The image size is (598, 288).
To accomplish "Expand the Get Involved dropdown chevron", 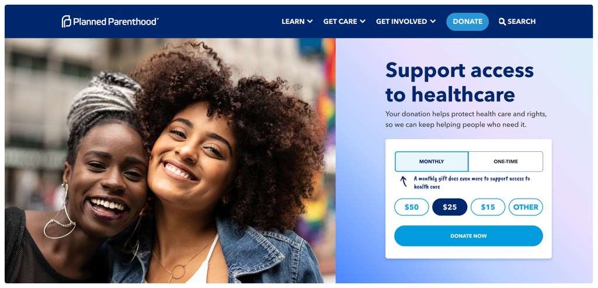I will pos(433,22).
